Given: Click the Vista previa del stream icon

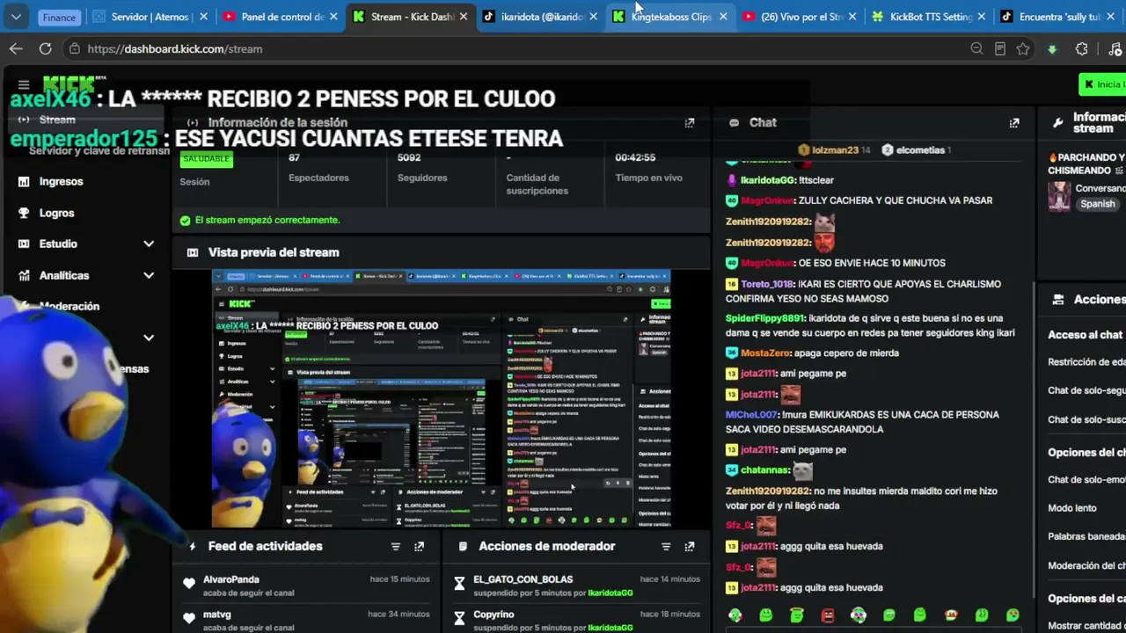Looking at the screenshot, I should [x=193, y=252].
